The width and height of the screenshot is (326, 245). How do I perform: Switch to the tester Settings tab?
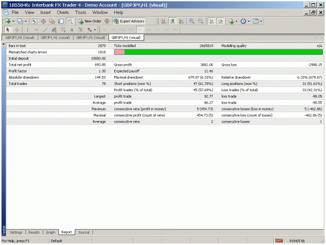[x=16, y=232]
